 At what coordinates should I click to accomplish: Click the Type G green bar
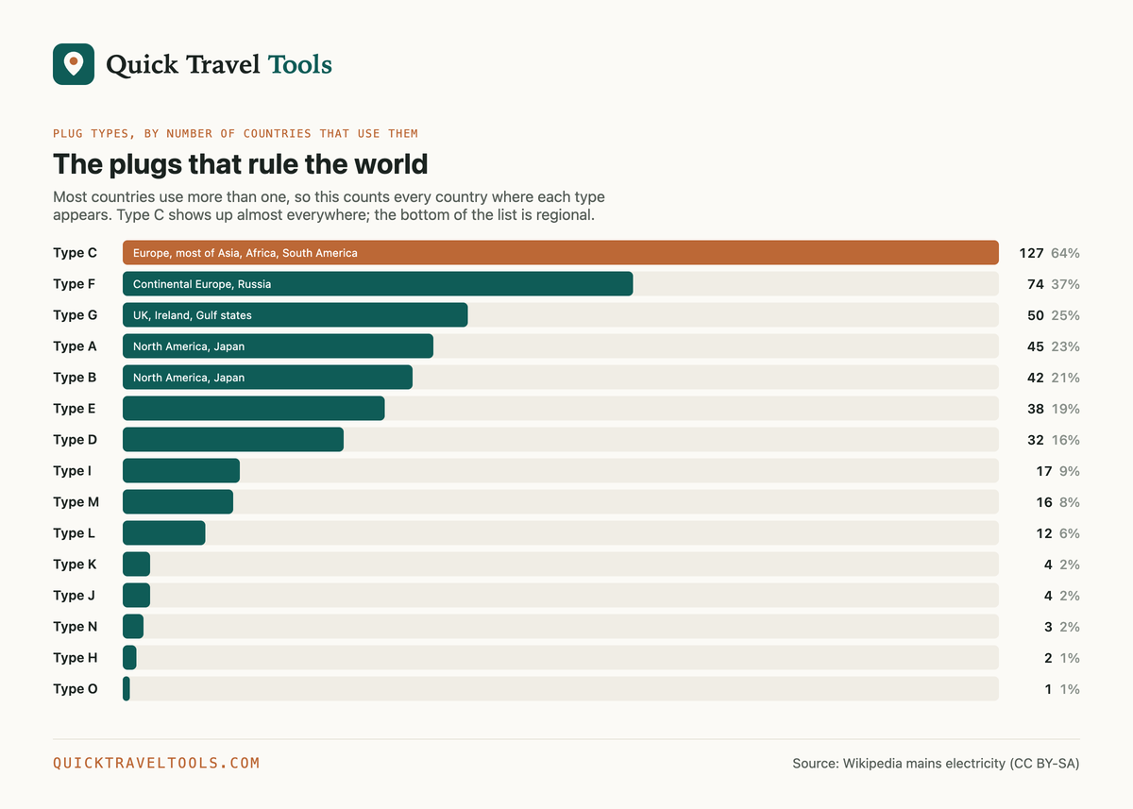(295, 315)
